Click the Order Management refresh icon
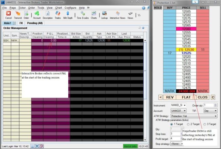 coord(139,28)
